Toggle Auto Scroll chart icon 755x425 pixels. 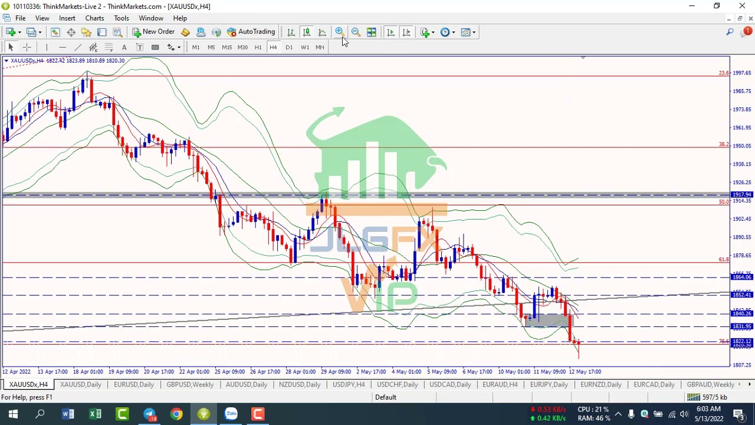point(390,32)
